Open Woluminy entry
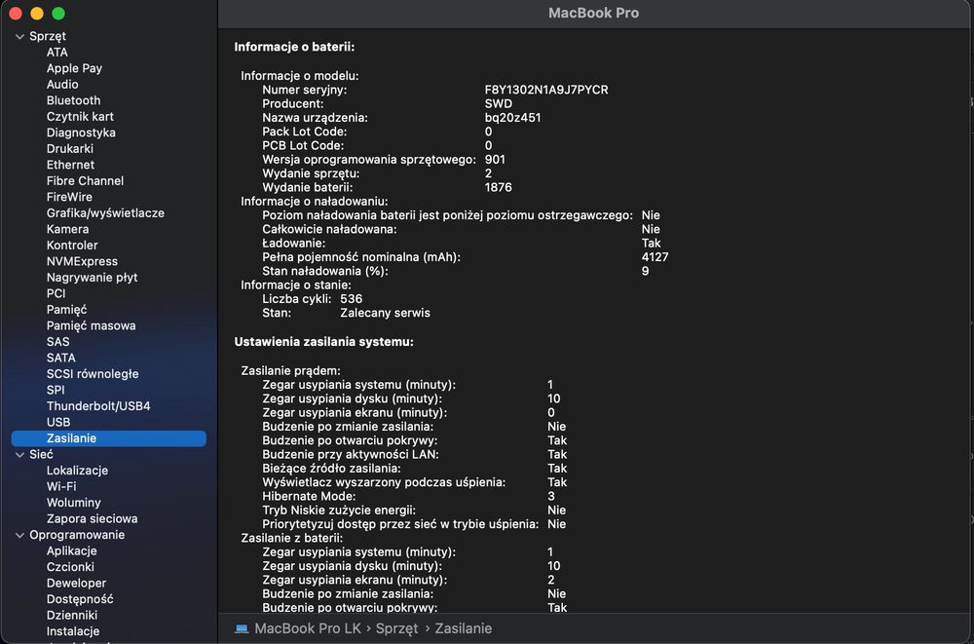 pos(73,503)
